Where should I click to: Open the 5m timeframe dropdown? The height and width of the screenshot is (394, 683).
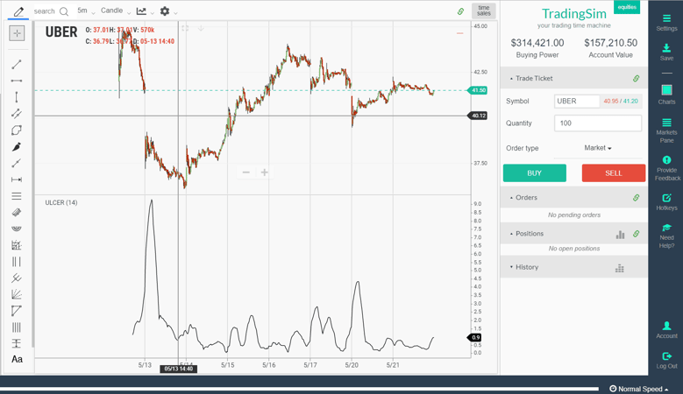pyautogui.click(x=86, y=11)
